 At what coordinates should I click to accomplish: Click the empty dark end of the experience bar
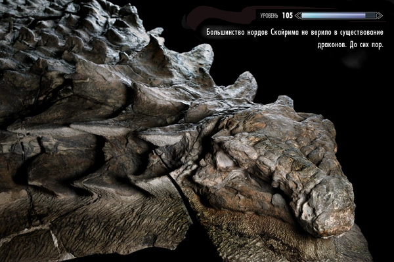pyautogui.click(x=370, y=15)
